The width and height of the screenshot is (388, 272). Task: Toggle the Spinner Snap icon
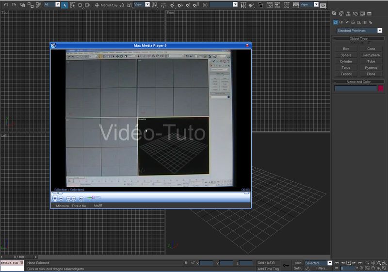tap(196, 5)
